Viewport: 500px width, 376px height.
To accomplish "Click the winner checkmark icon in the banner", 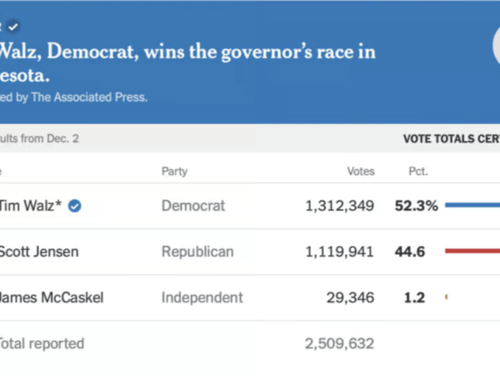I will [x=13, y=27].
